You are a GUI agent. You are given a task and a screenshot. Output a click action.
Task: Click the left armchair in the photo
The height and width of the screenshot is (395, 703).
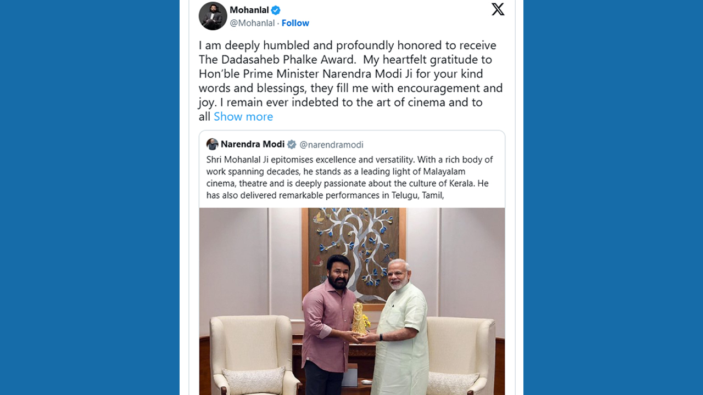253,351
